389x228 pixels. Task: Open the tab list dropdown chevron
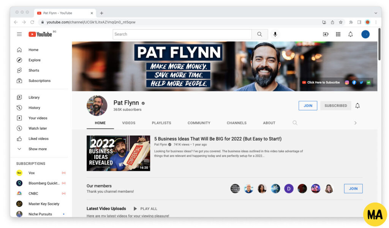[x=376, y=13]
